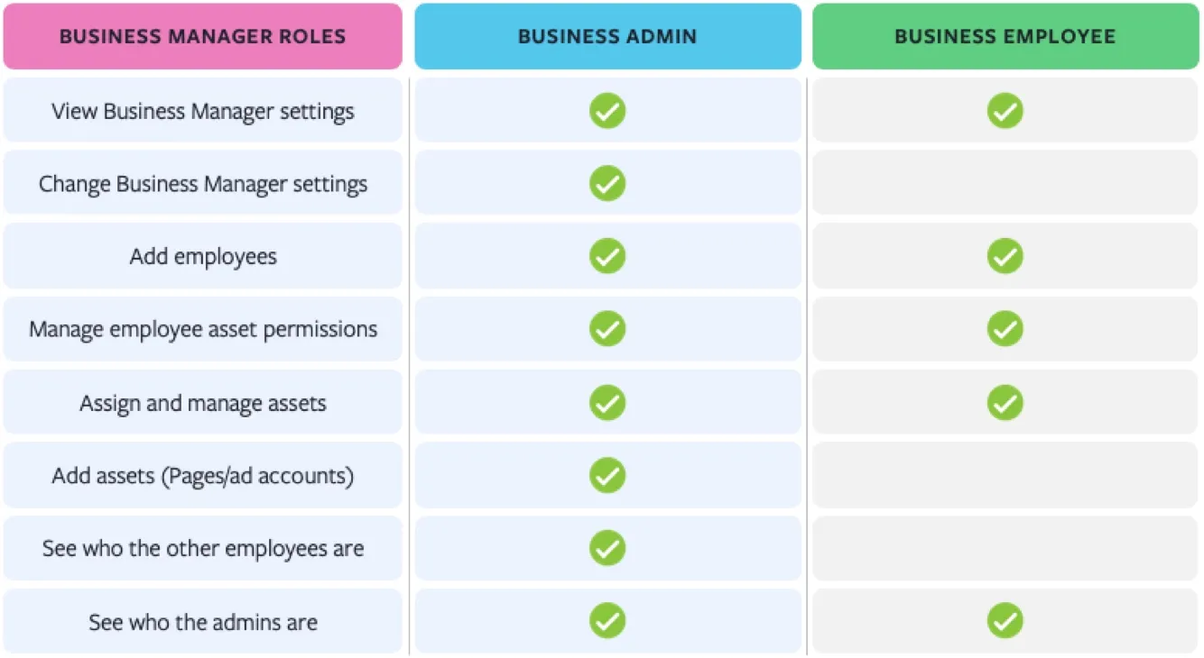Click the Admin checkmark for See who the other employees are

click(x=607, y=548)
